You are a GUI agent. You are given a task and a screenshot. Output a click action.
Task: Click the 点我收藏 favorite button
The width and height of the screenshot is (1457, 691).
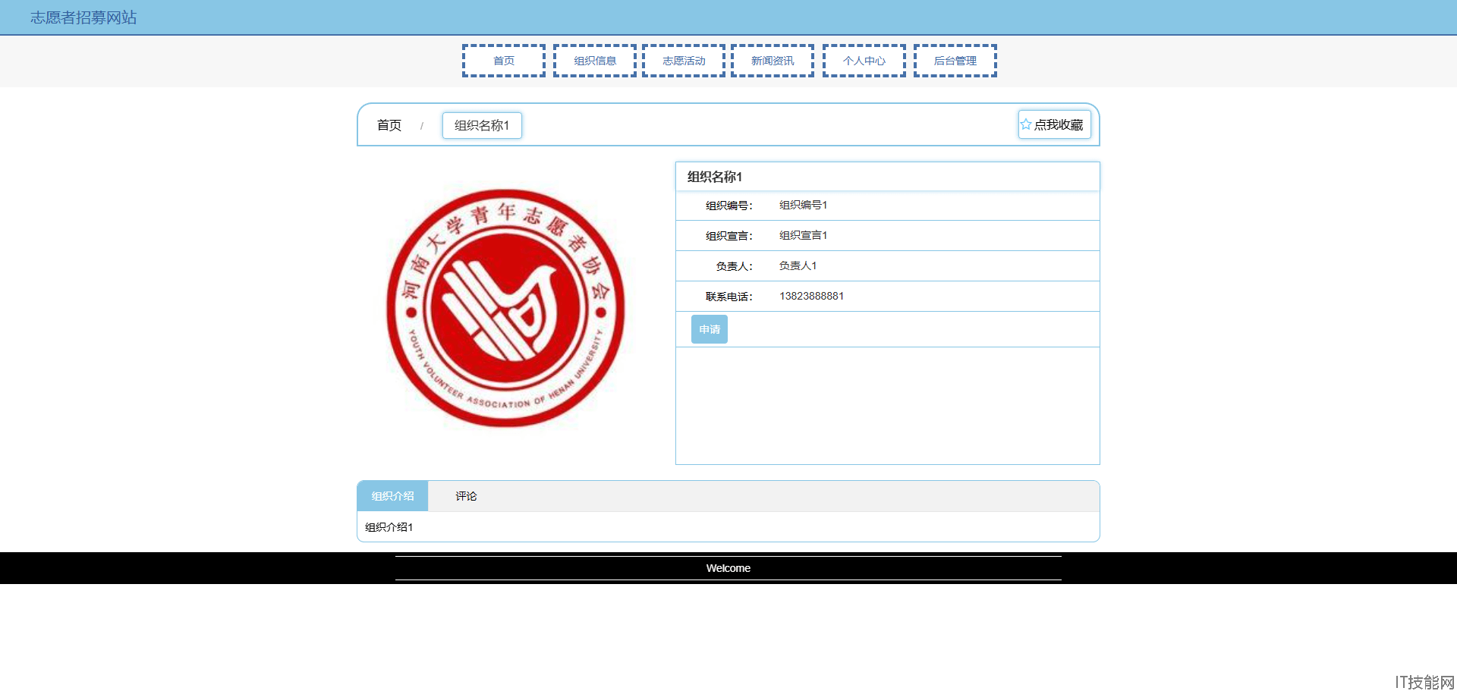point(1055,124)
